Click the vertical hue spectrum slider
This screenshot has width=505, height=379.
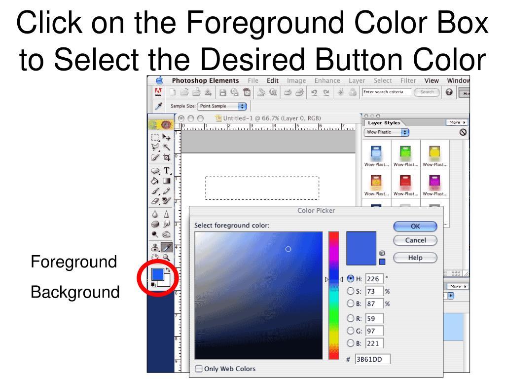[x=334, y=295]
